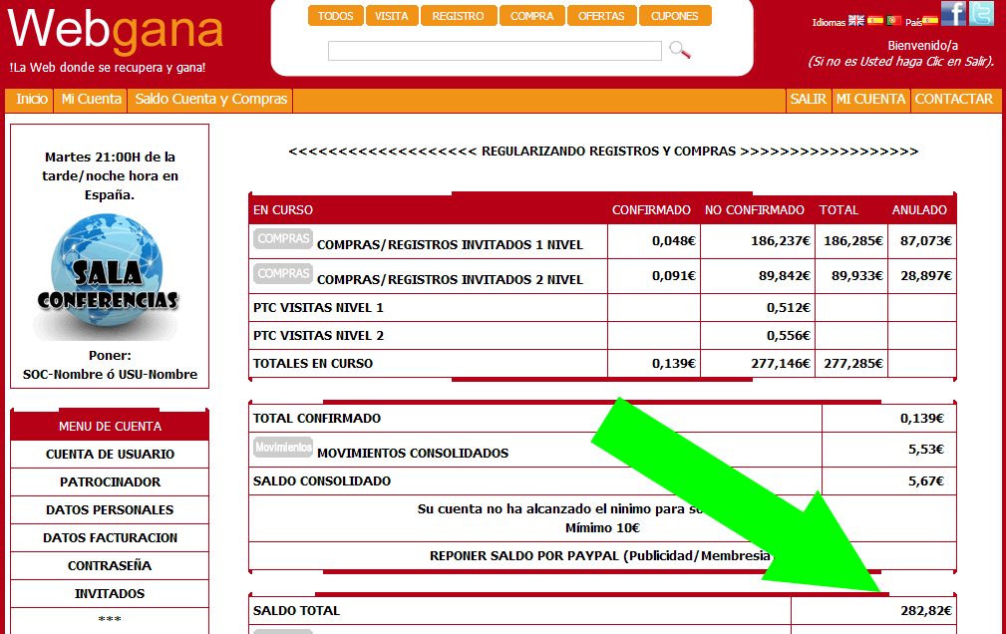This screenshot has width=1006, height=634.
Task: Switch language using the UK flag
Action: pos(855,21)
